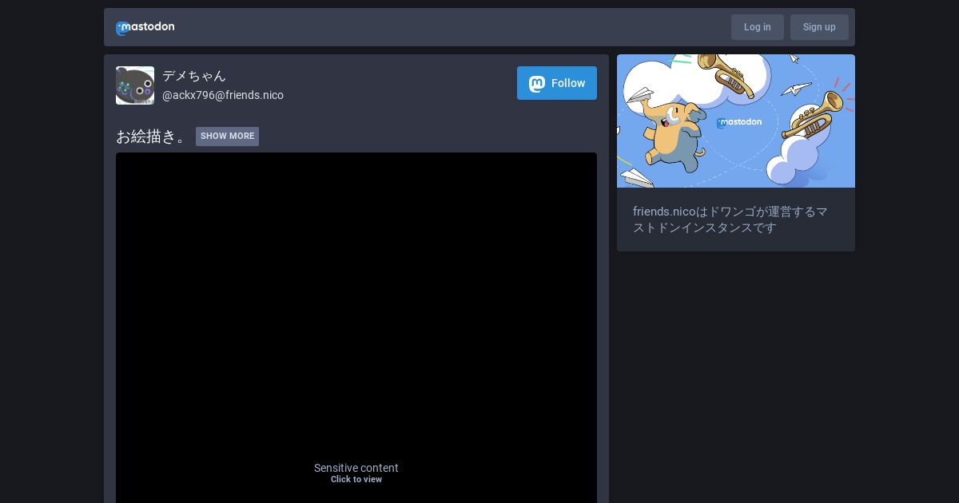
Task: Open the Mastodon logo home link
Action: click(145, 27)
